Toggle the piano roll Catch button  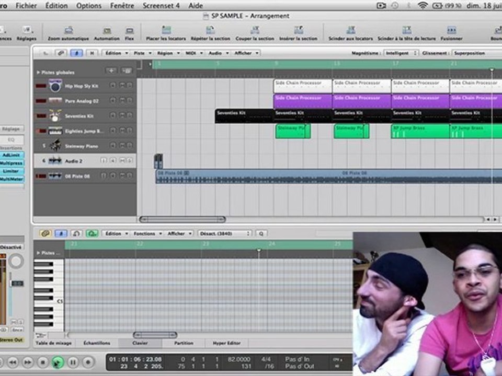[x=61, y=234]
